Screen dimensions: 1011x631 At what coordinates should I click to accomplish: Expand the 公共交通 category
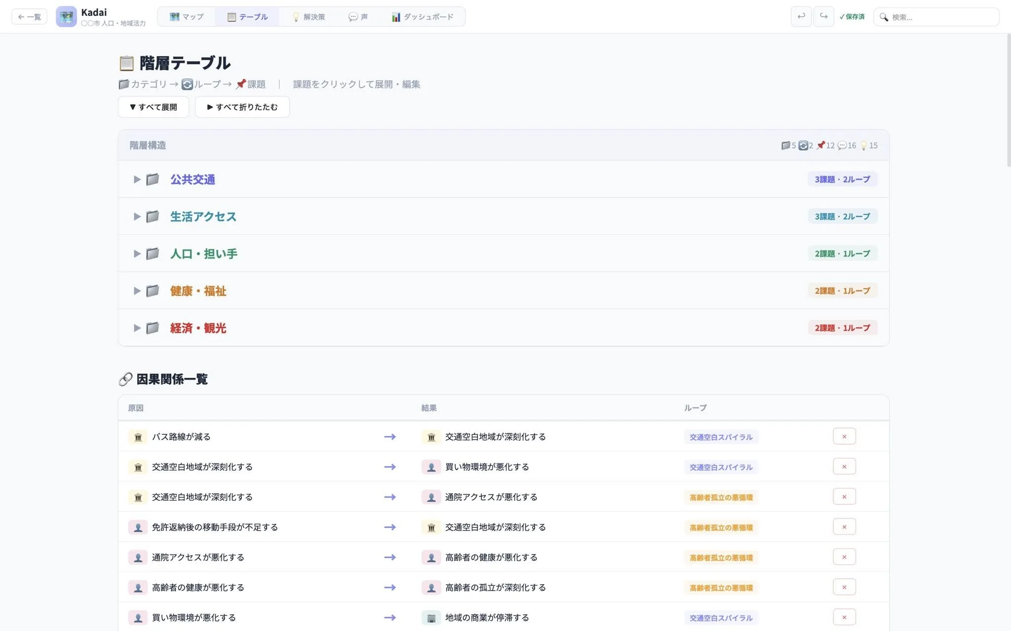point(137,179)
